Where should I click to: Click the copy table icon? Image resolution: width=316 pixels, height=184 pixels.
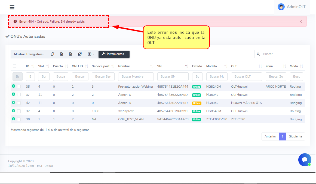(x=53, y=54)
